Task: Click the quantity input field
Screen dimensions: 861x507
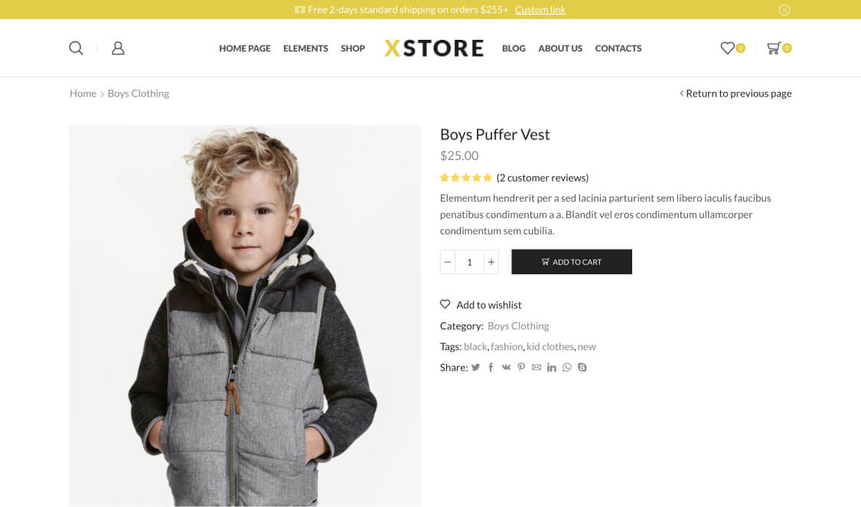Action: tap(469, 262)
